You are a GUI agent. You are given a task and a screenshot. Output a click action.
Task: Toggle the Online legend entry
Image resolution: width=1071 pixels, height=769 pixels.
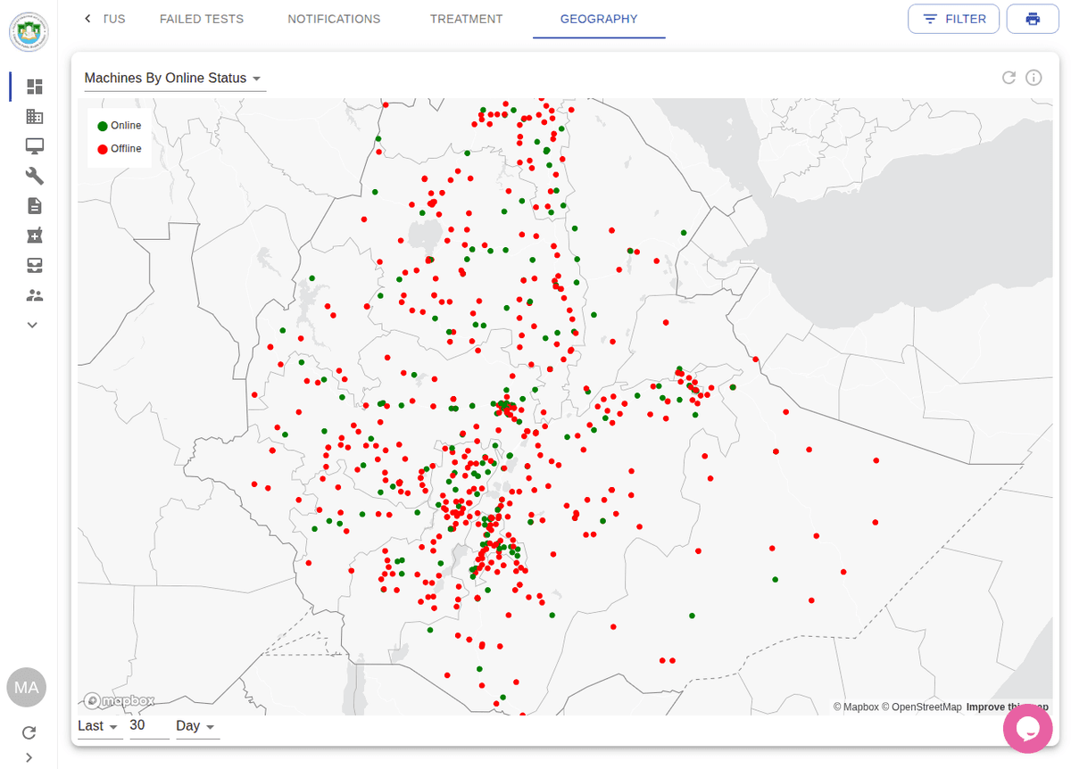coord(119,125)
